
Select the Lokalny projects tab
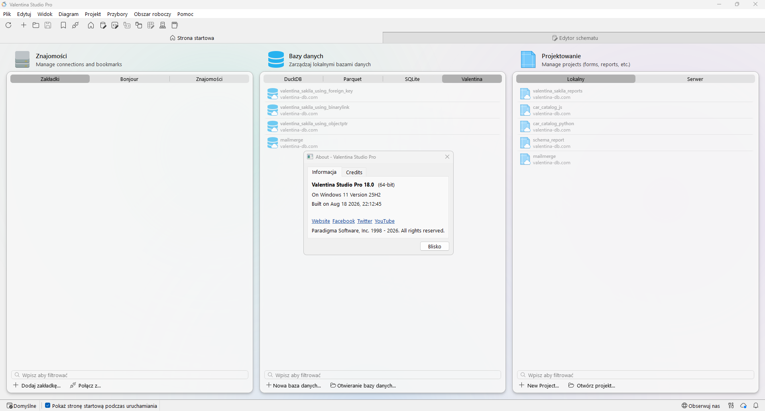576,79
